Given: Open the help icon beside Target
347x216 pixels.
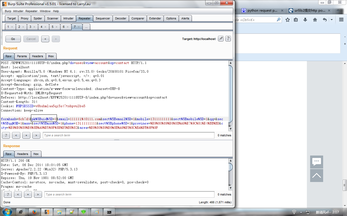Looking at the screenshot, I should pos(228,39).
